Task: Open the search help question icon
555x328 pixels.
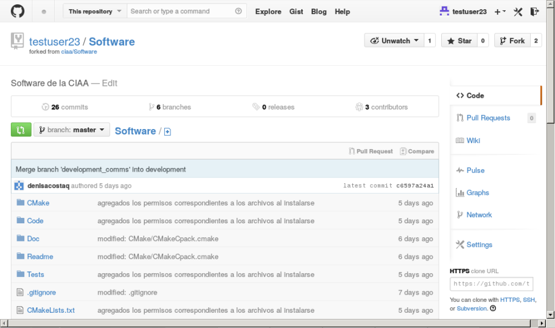Action: tap(239, 12)
